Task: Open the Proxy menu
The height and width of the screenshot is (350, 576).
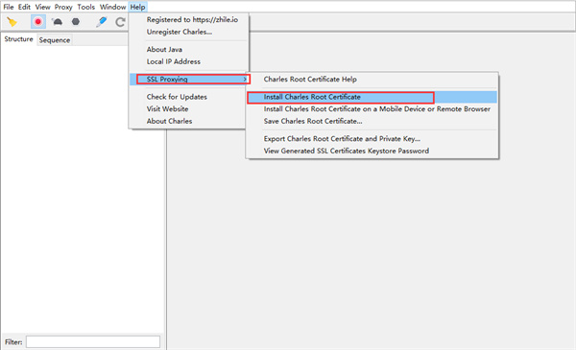Action: click(x=63, y=7)
